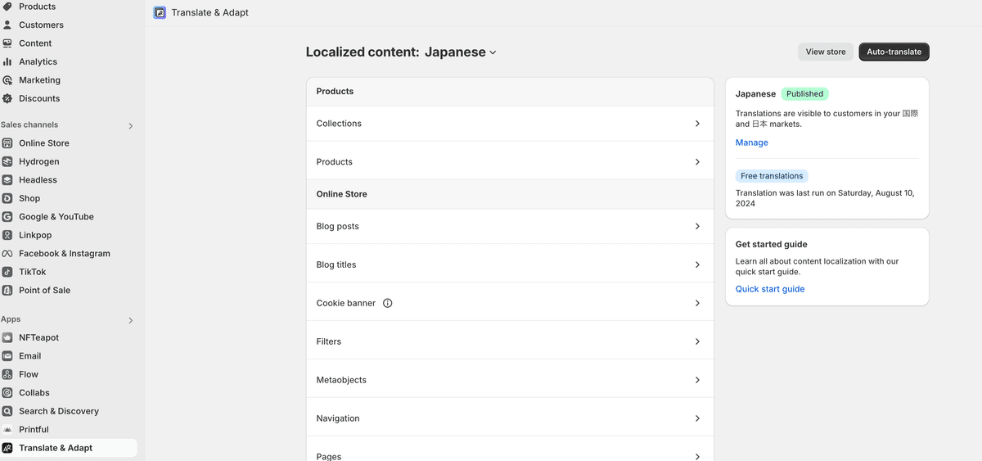
Task: Click the Google & YouTube channel icon
Action: [7, 217]
